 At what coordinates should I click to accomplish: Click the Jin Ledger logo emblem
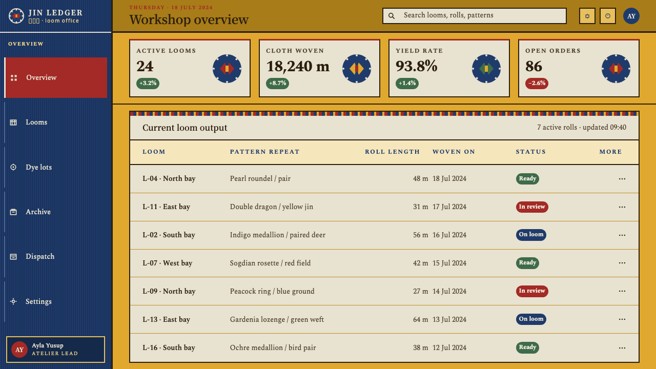coord(16,16)
